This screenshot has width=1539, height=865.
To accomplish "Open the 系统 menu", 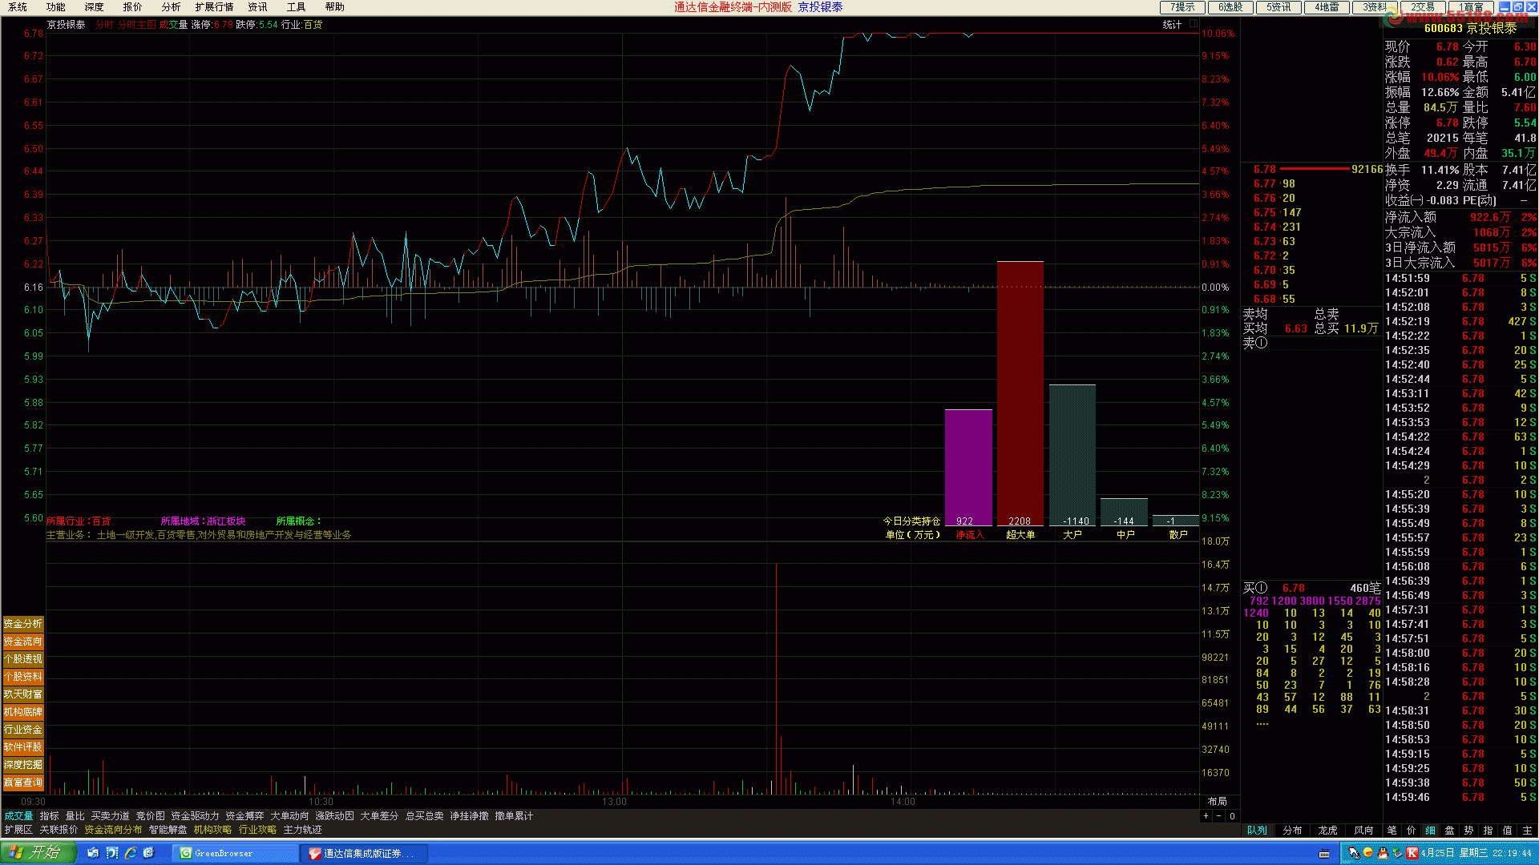I will coord(18,6).
